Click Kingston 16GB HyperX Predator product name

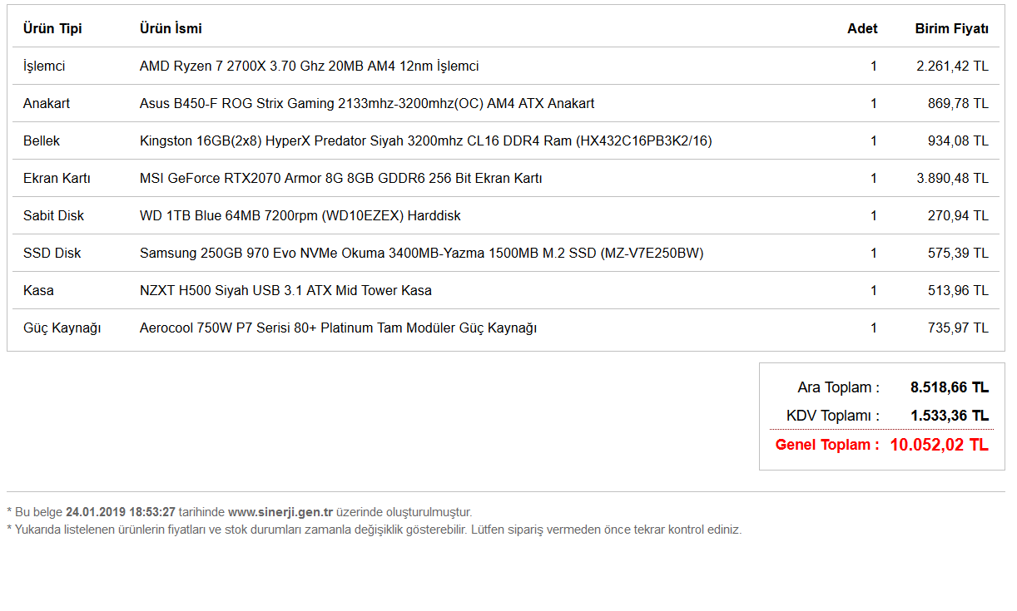[426, 140]
